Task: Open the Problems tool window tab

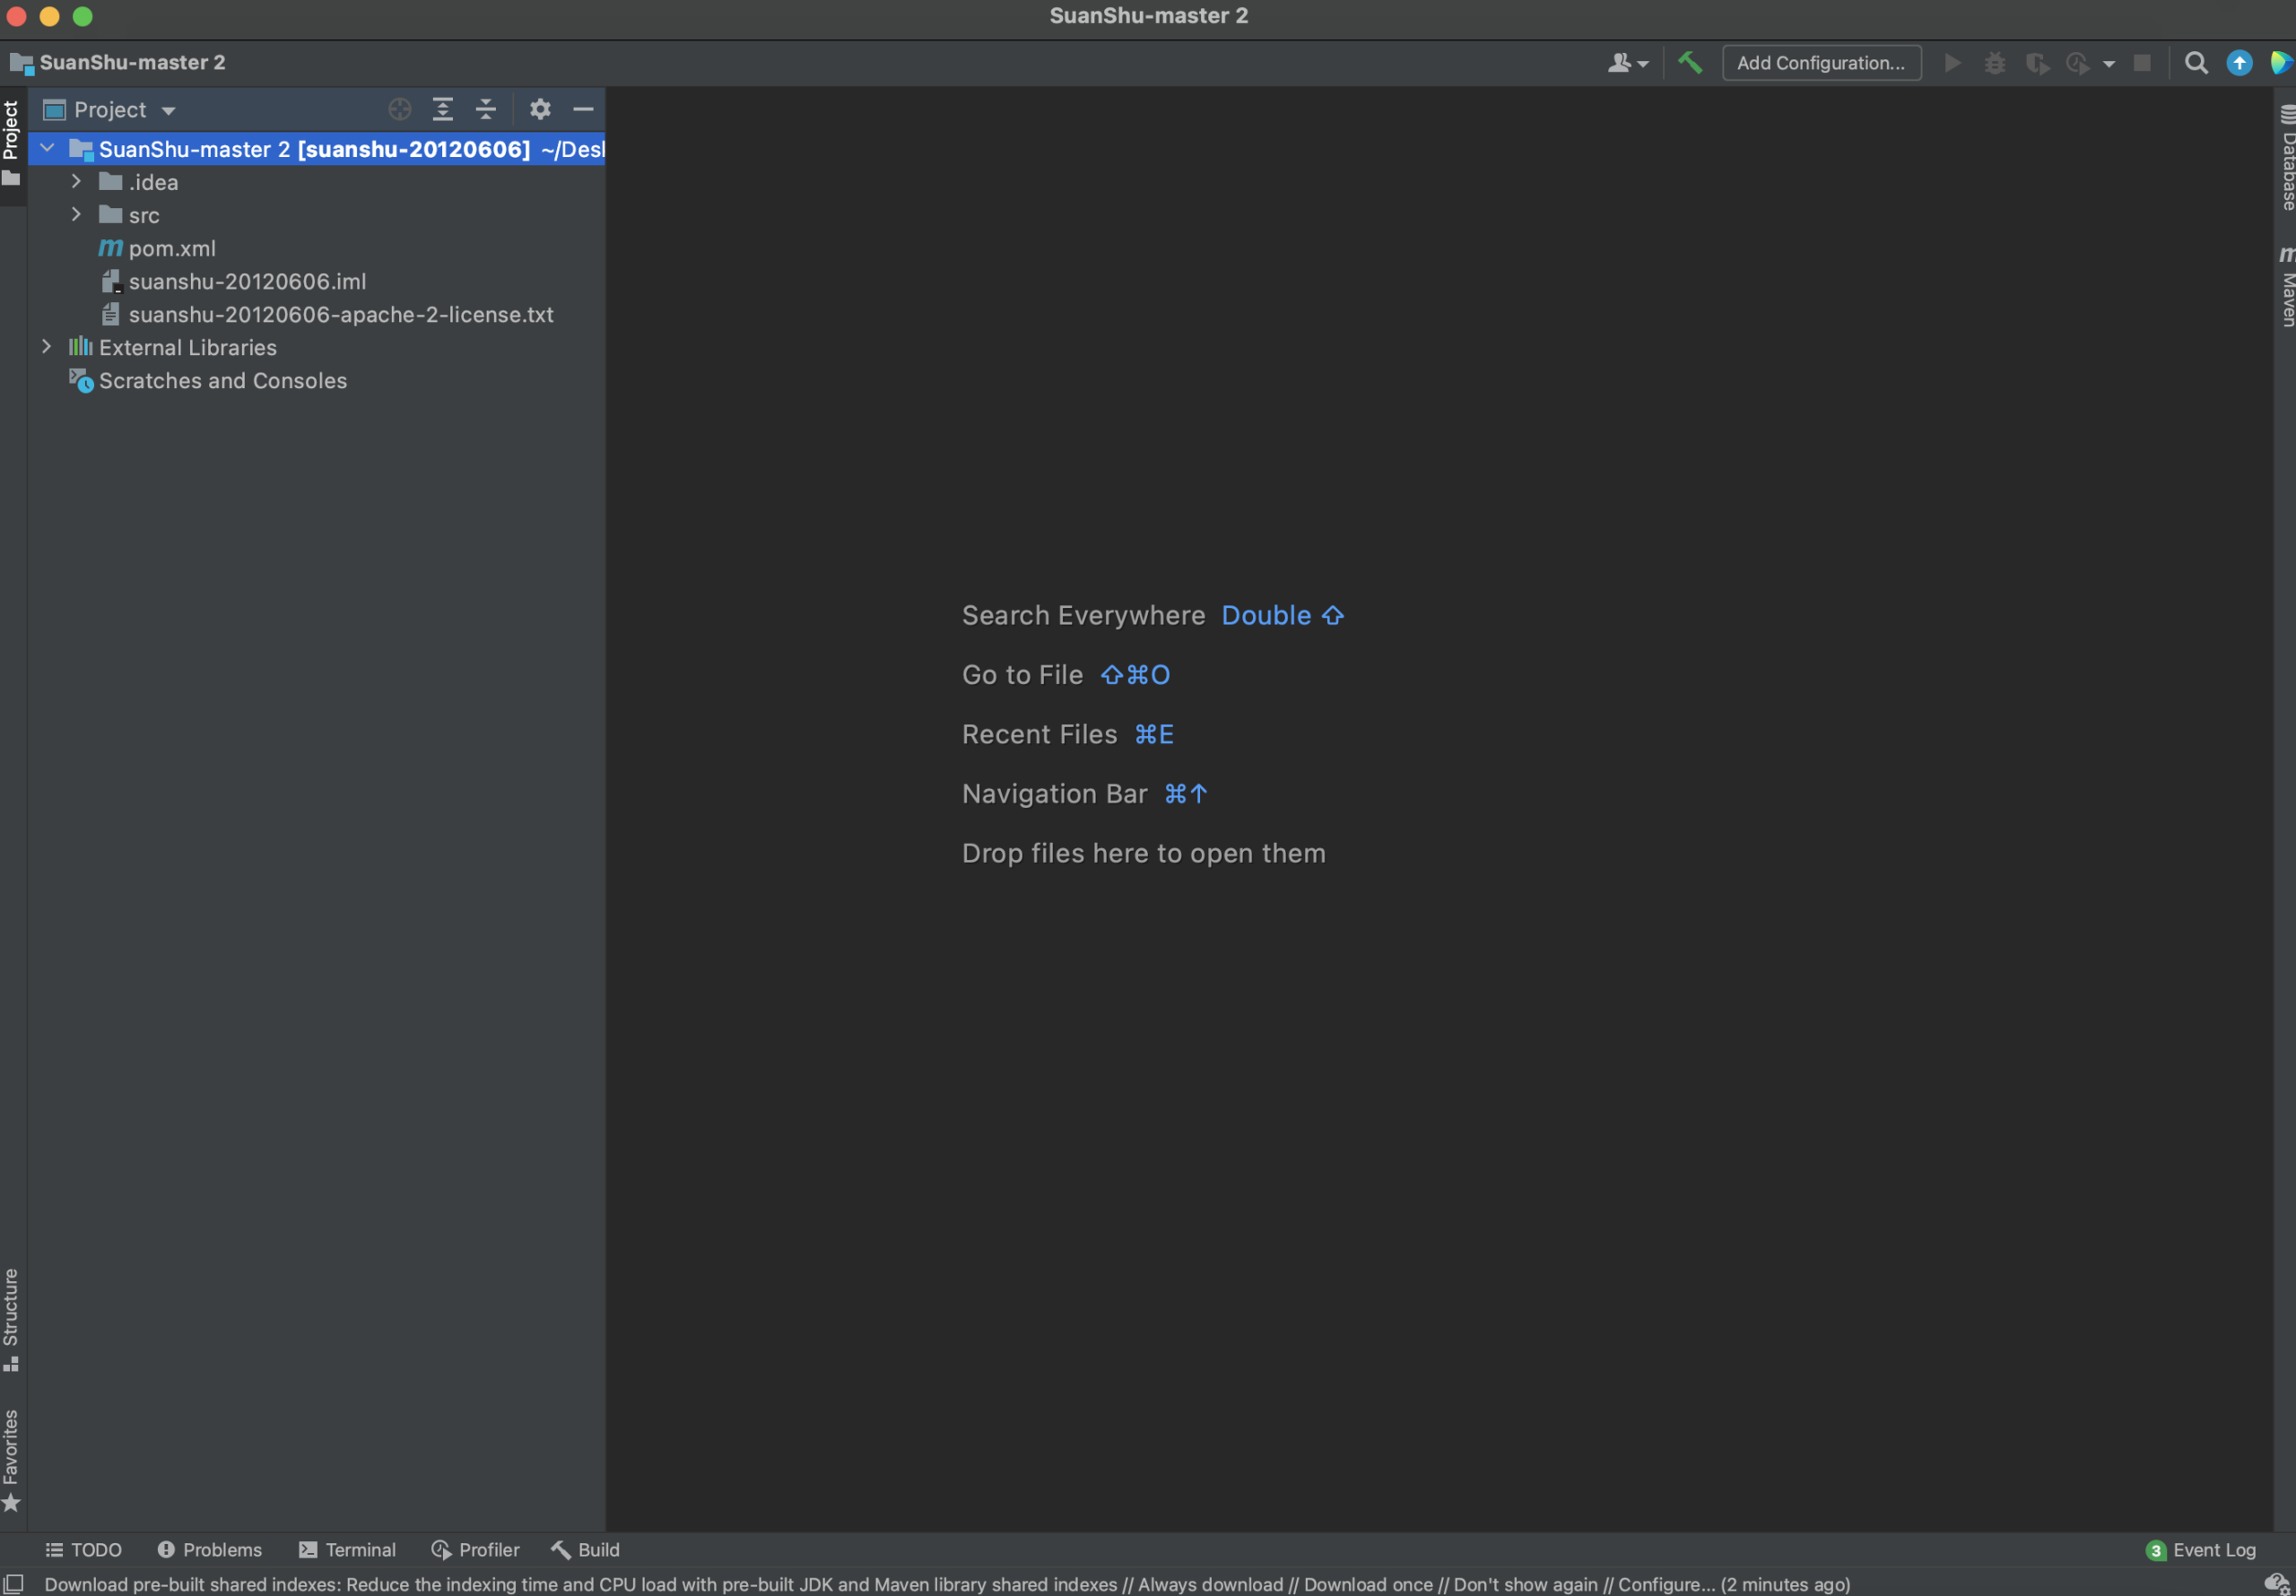Action: point(210,1549)
